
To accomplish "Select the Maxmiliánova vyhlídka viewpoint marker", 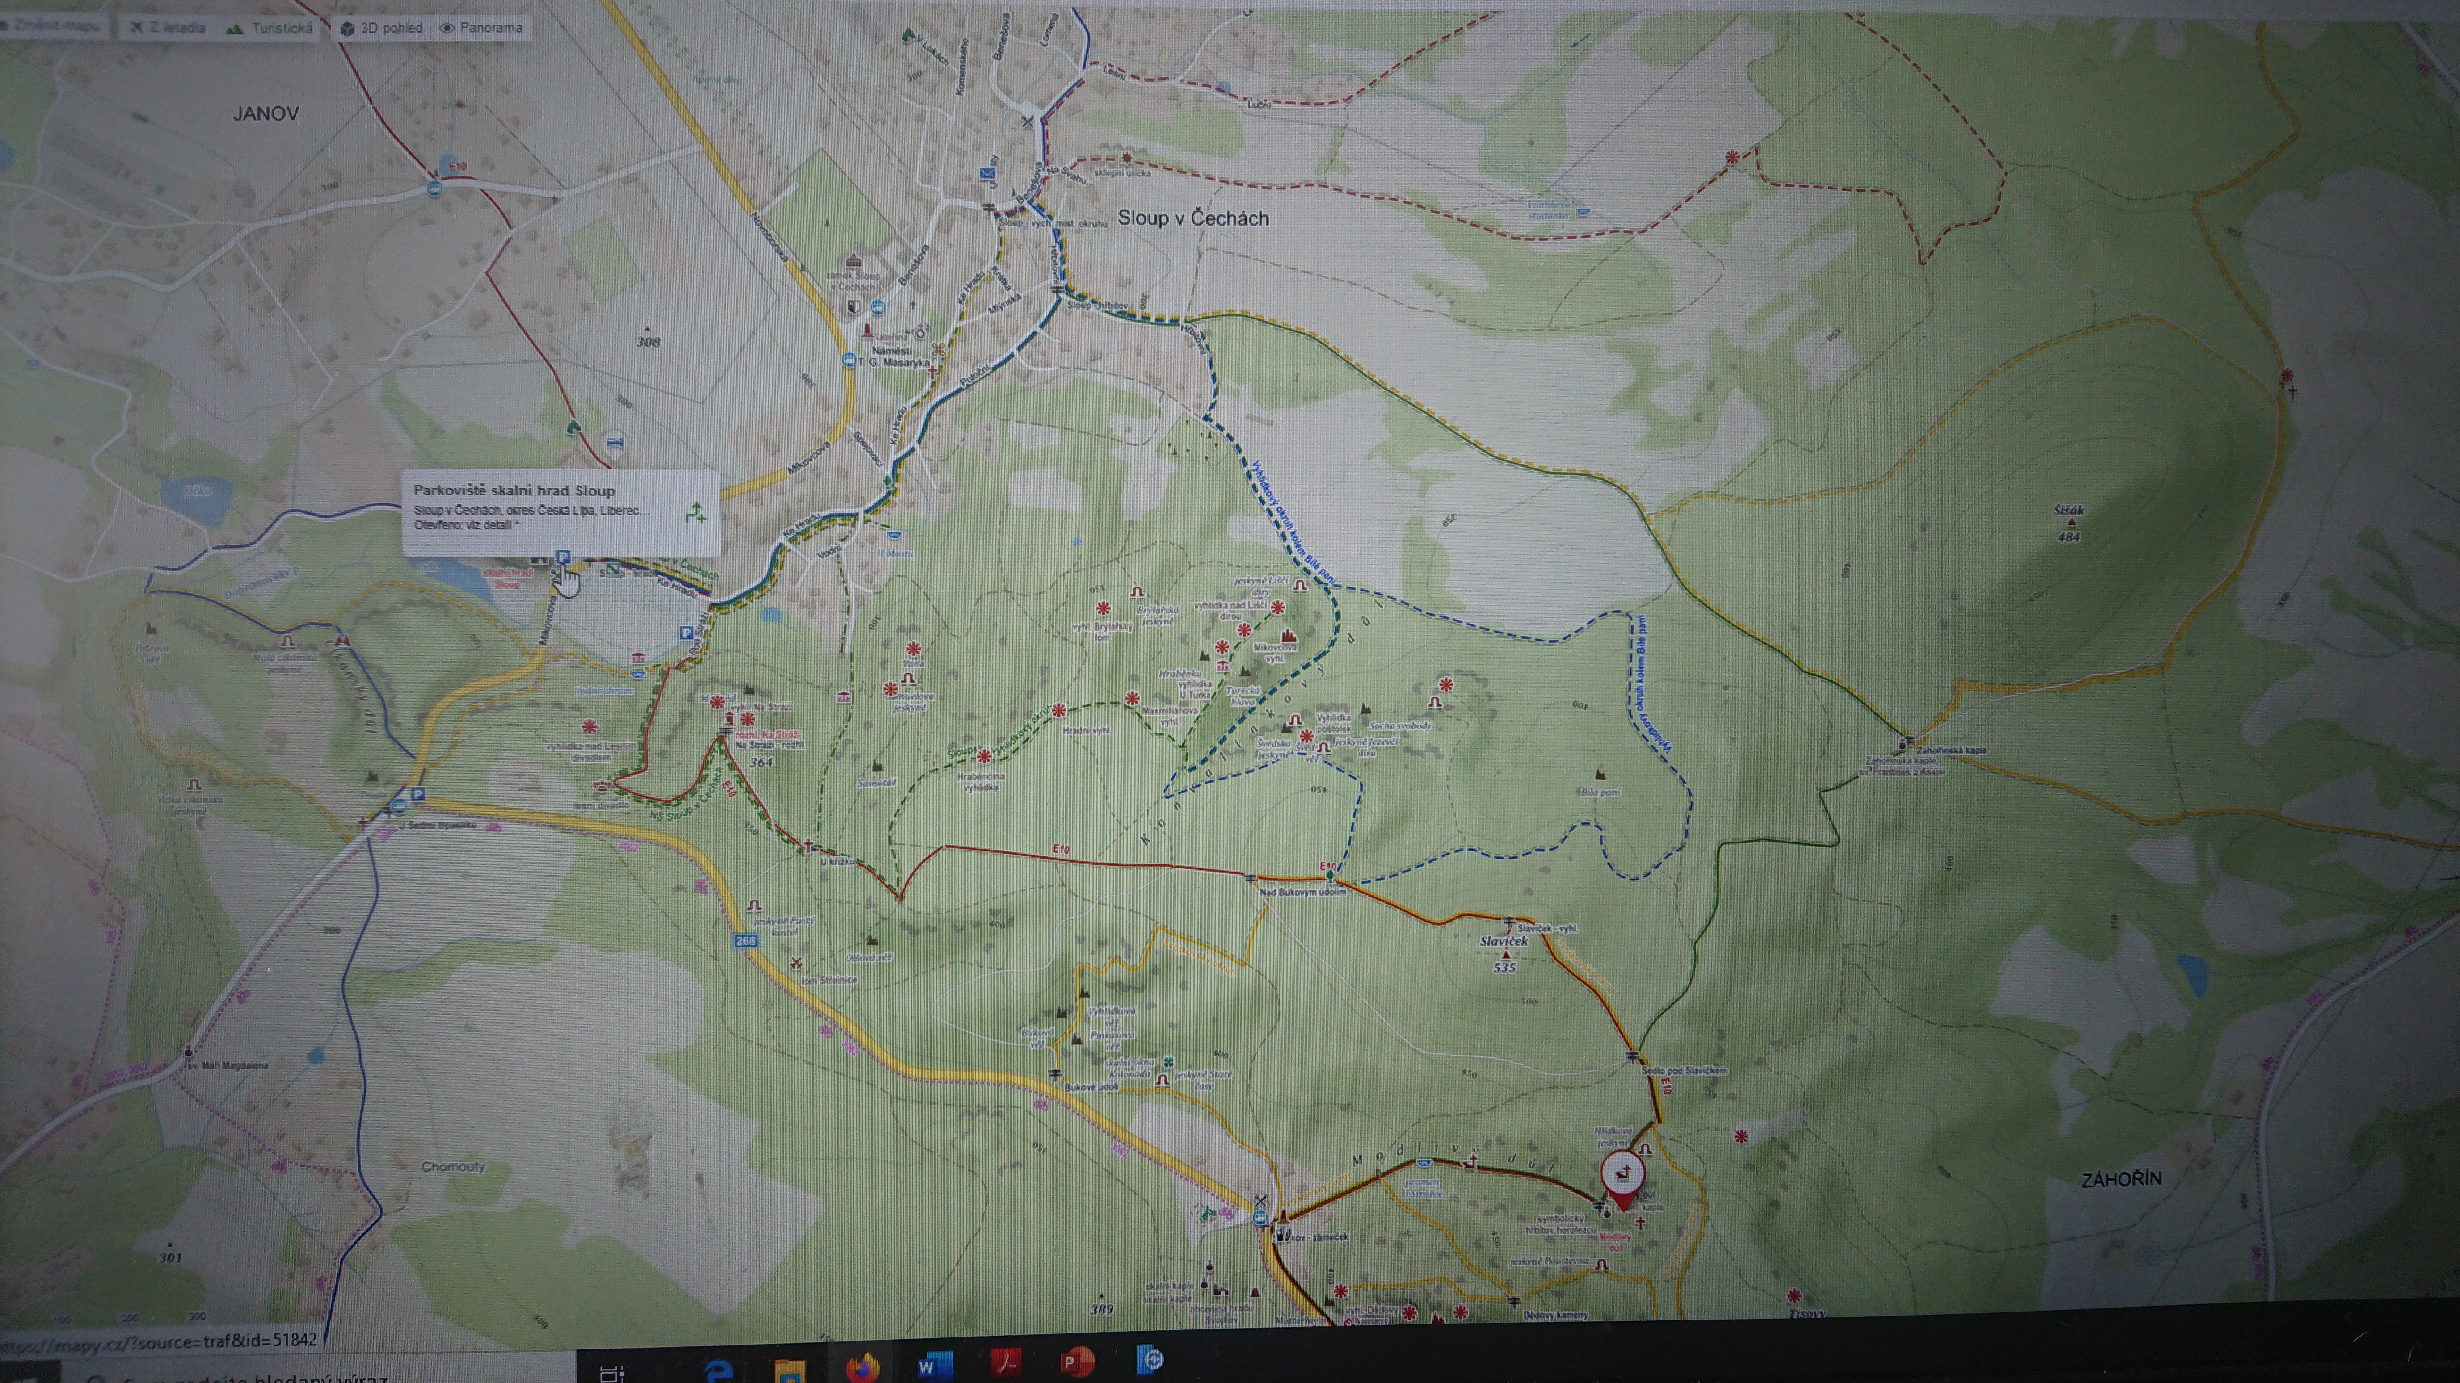I will click(1132, 699).
